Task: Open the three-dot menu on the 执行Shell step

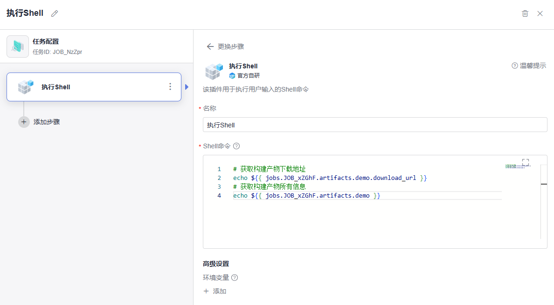Action: point(170,86)
